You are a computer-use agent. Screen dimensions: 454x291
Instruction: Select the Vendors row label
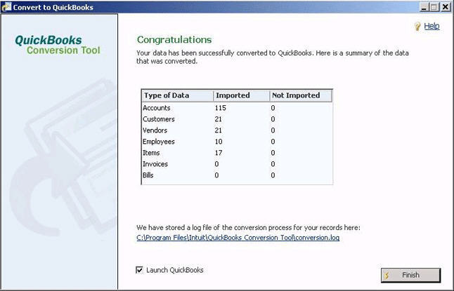pyautogui.click(x=155, y=130)
